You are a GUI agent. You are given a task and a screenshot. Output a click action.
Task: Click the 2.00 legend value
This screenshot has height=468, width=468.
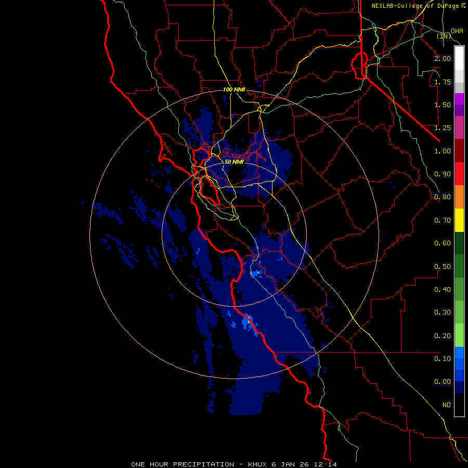coord(443,58)
